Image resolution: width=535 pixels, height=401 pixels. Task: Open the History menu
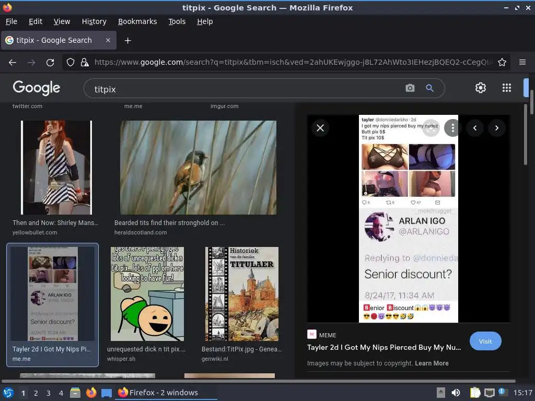(x=94, y=21)
